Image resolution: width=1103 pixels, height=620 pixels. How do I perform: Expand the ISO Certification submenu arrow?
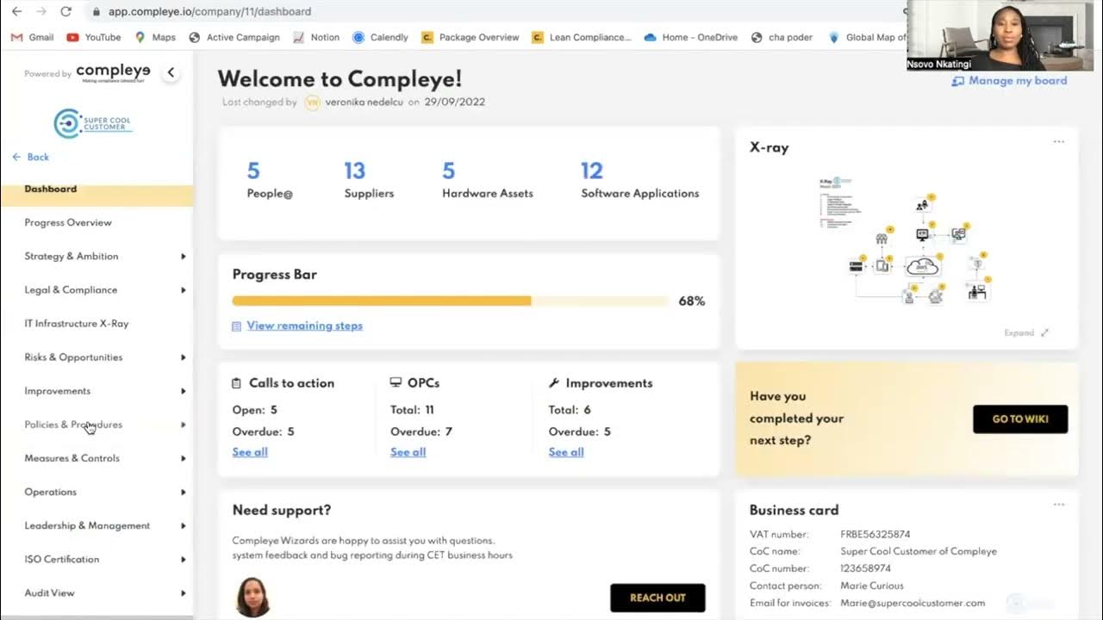[183, 560]
